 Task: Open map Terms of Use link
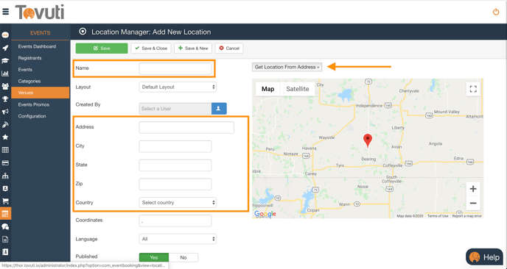click(438, 216)
